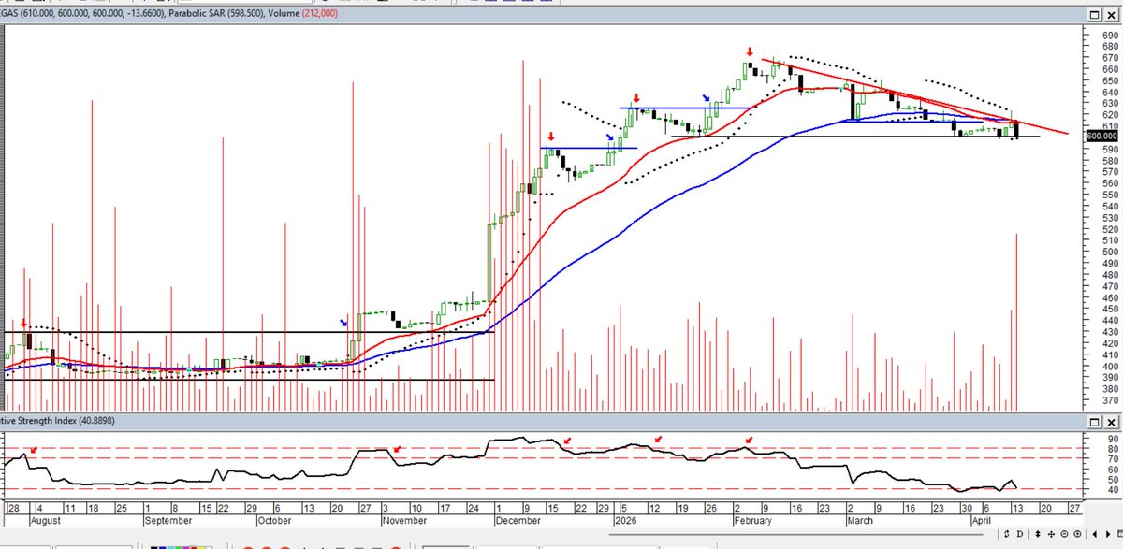Image resolution: width=1123 pixels, height=549 pixels.
Task: Click the 690 price axis label
Action: (x=1111, y=35)
